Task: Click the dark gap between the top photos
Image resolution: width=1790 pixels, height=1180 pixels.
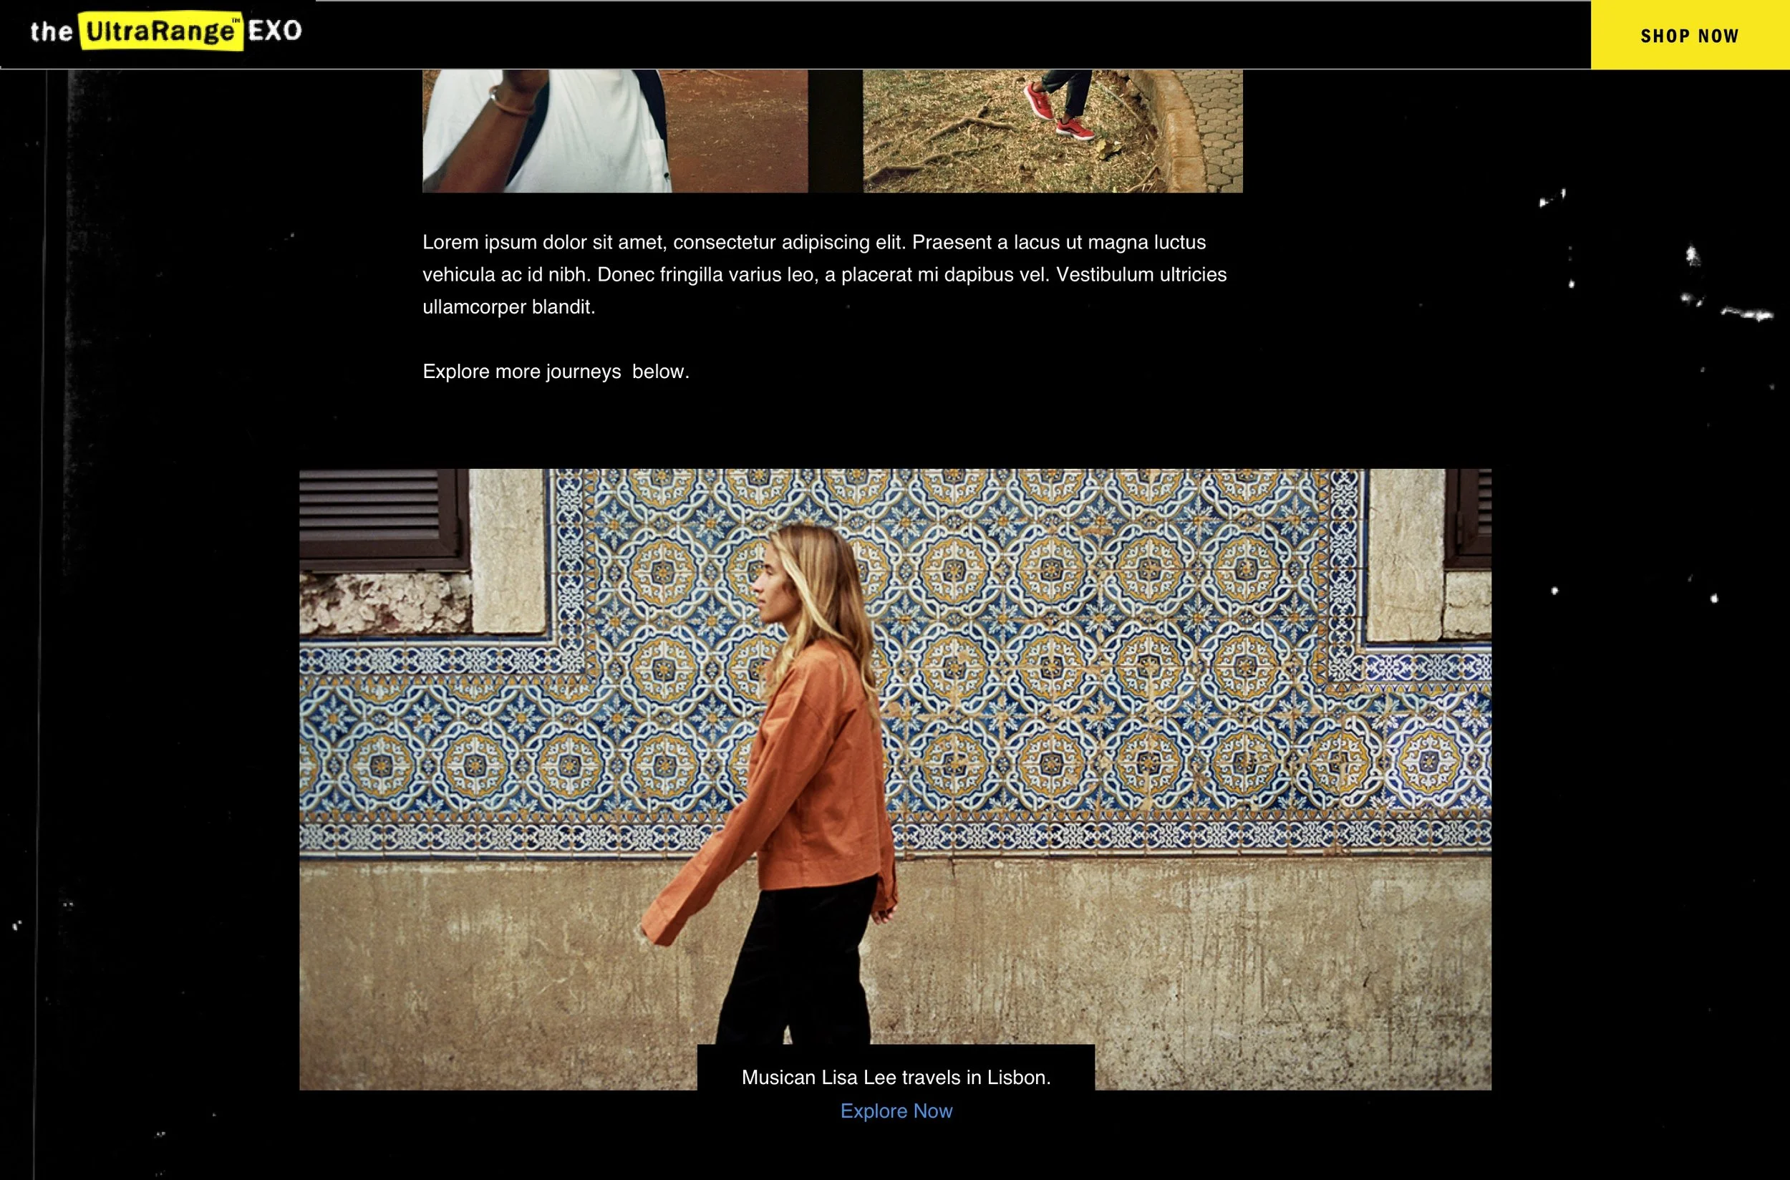Action: click(835, 132)
